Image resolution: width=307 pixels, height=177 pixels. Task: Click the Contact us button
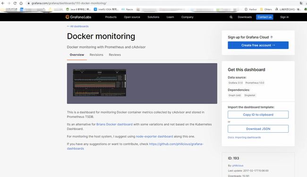[x=264, y=17]
